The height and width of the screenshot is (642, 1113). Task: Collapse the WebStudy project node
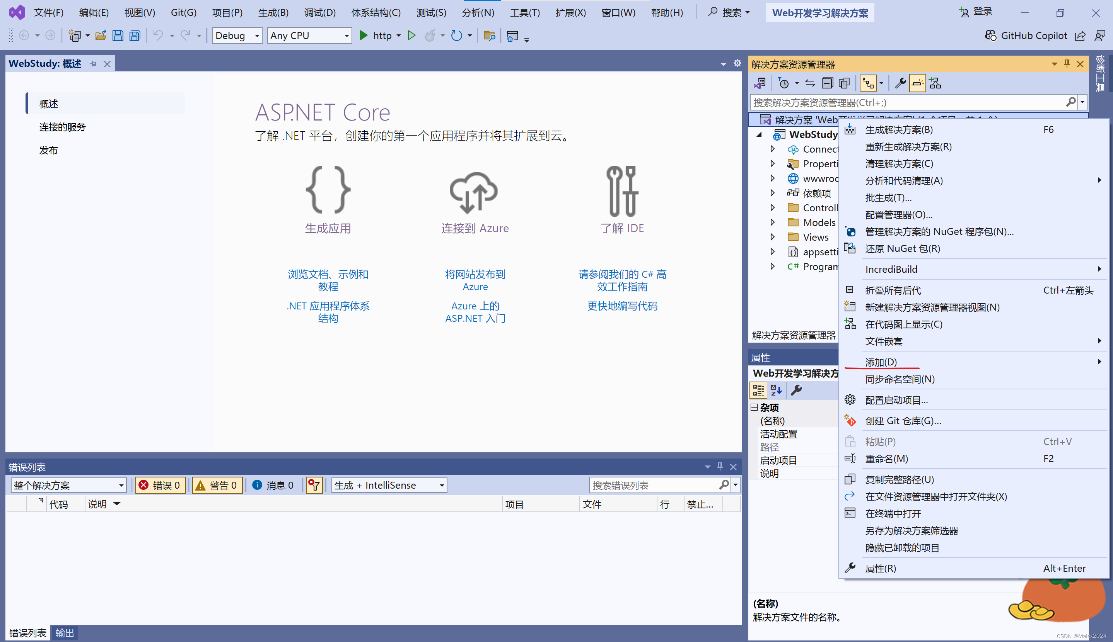759,134
